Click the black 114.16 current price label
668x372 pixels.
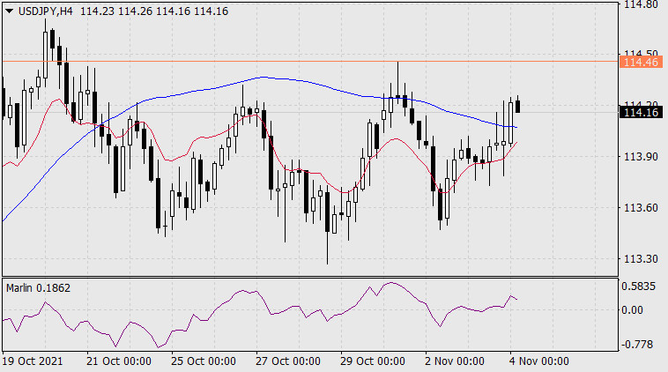(x=641, y=113)
